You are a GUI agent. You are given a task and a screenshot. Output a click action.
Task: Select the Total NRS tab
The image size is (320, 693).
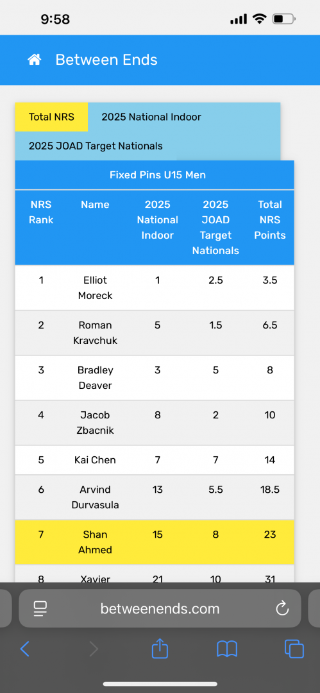pos(51,117)
